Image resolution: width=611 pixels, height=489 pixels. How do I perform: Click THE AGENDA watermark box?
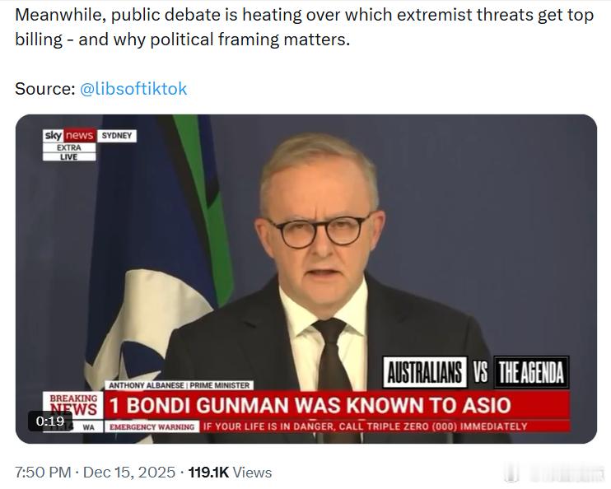531,372
